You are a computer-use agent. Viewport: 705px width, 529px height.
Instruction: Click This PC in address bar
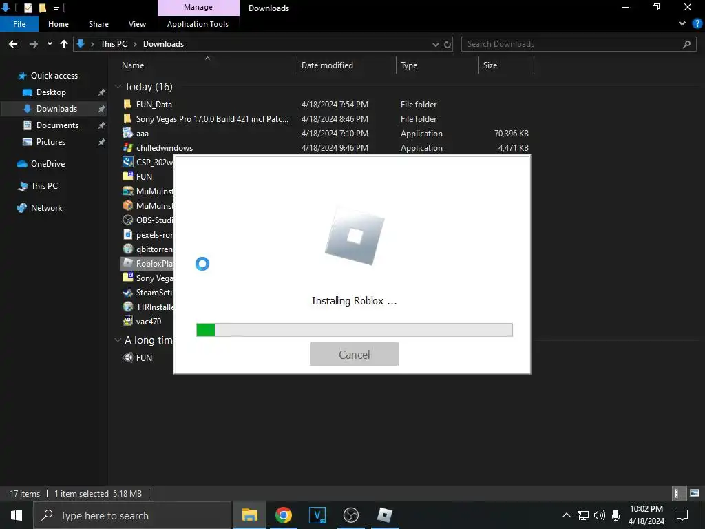click(x=114, y=43)
